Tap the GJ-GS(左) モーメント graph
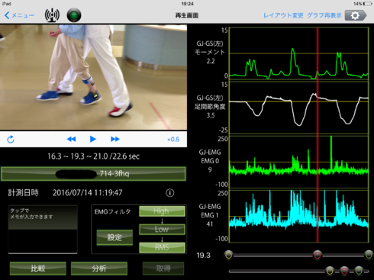This screenshot has width=374, height=280. 299,54
